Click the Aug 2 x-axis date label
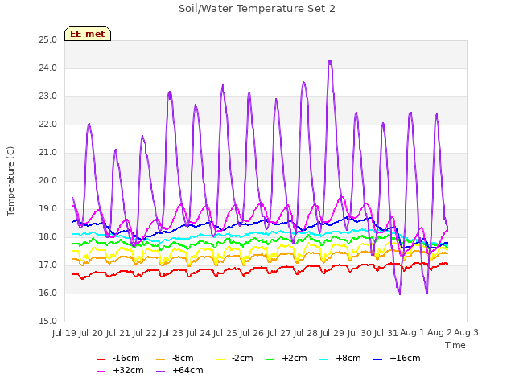The height and width of the screenshot is (386, 515). point(439,333)
